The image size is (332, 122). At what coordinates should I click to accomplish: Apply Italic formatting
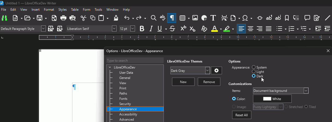coord(151,29)
